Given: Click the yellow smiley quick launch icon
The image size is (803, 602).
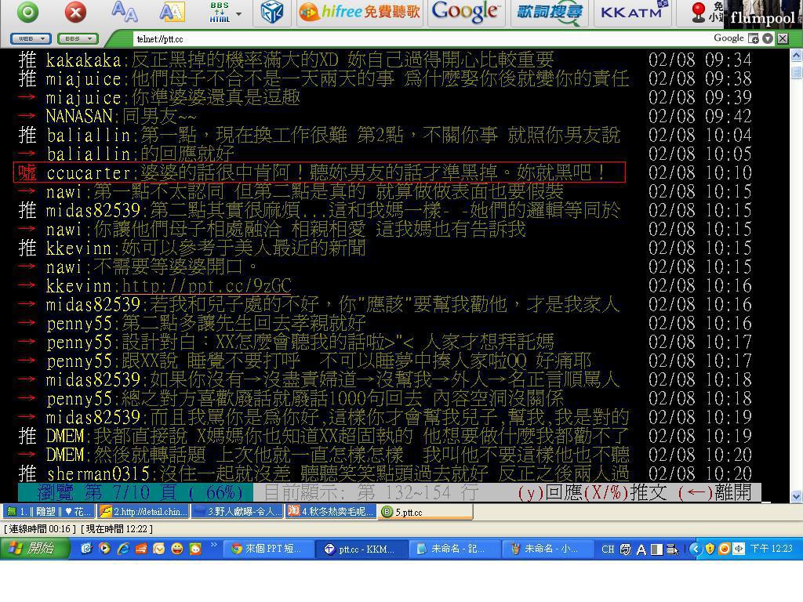Looking at the screenshot, I should (177, 549).
